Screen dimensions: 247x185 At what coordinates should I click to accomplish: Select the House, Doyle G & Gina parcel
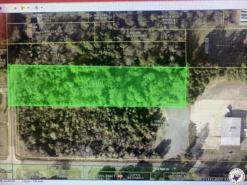[46, 17]
